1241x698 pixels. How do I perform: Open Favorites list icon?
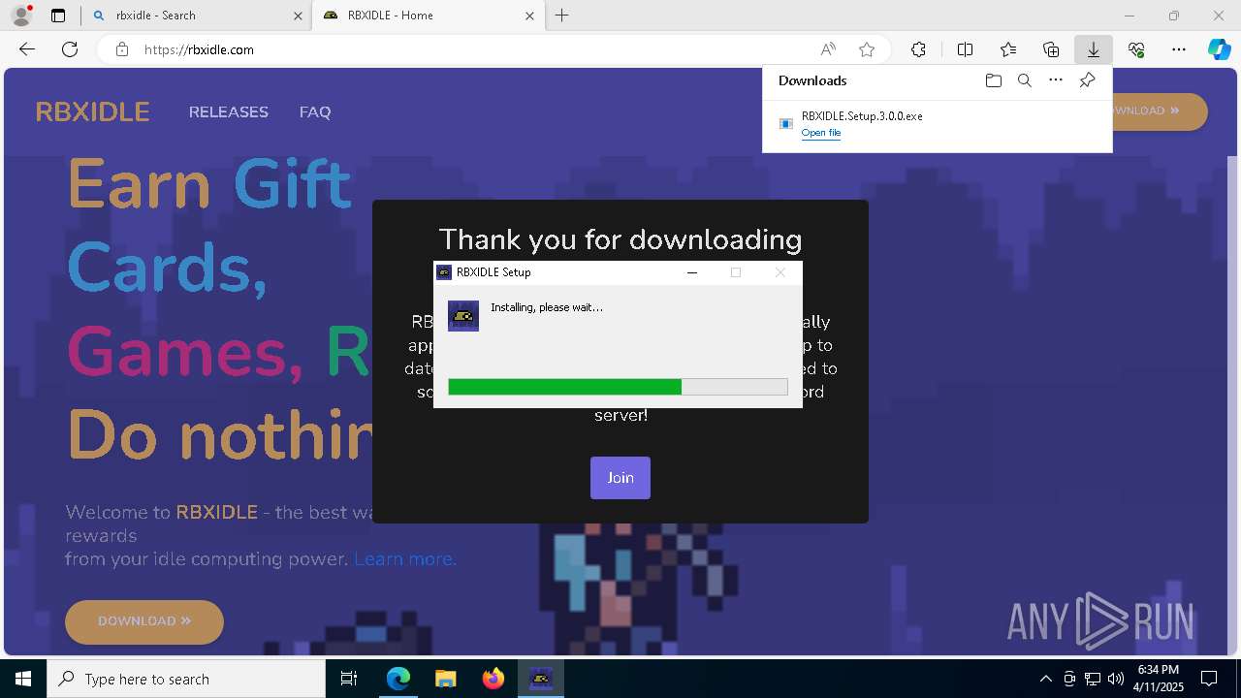tap(1008, 49)
